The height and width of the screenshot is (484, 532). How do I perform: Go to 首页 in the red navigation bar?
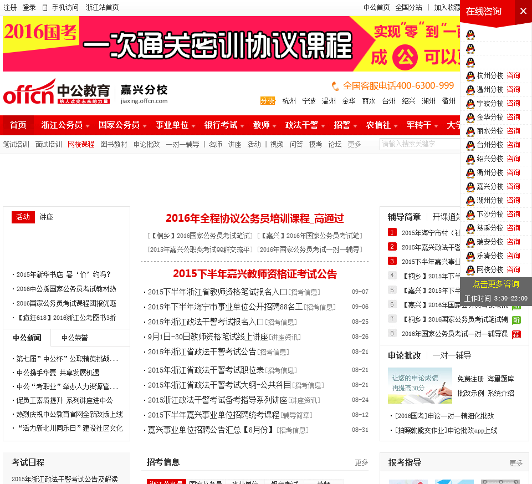click(x=18, y=125)
